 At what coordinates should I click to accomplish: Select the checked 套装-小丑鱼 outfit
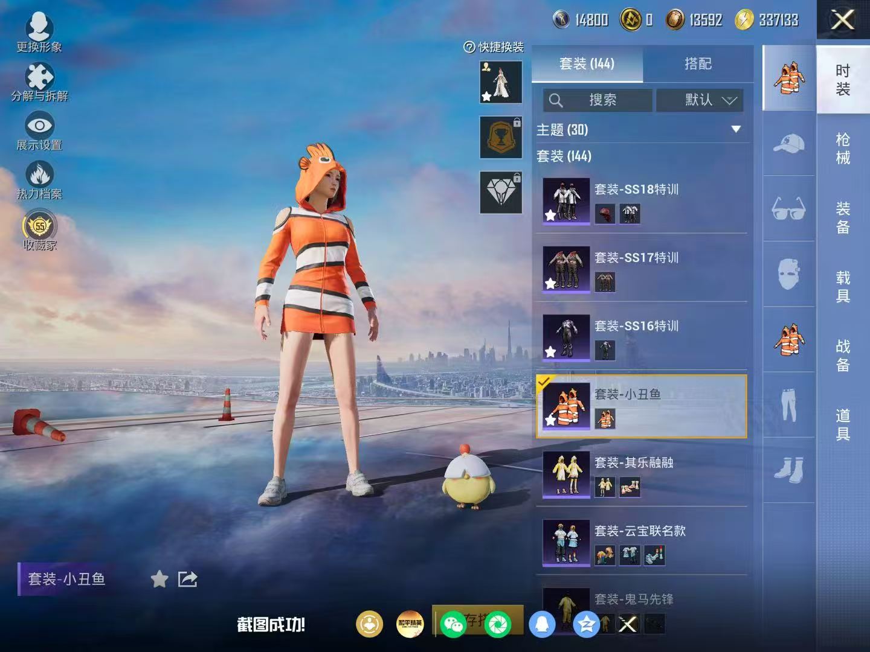(642, 406)
